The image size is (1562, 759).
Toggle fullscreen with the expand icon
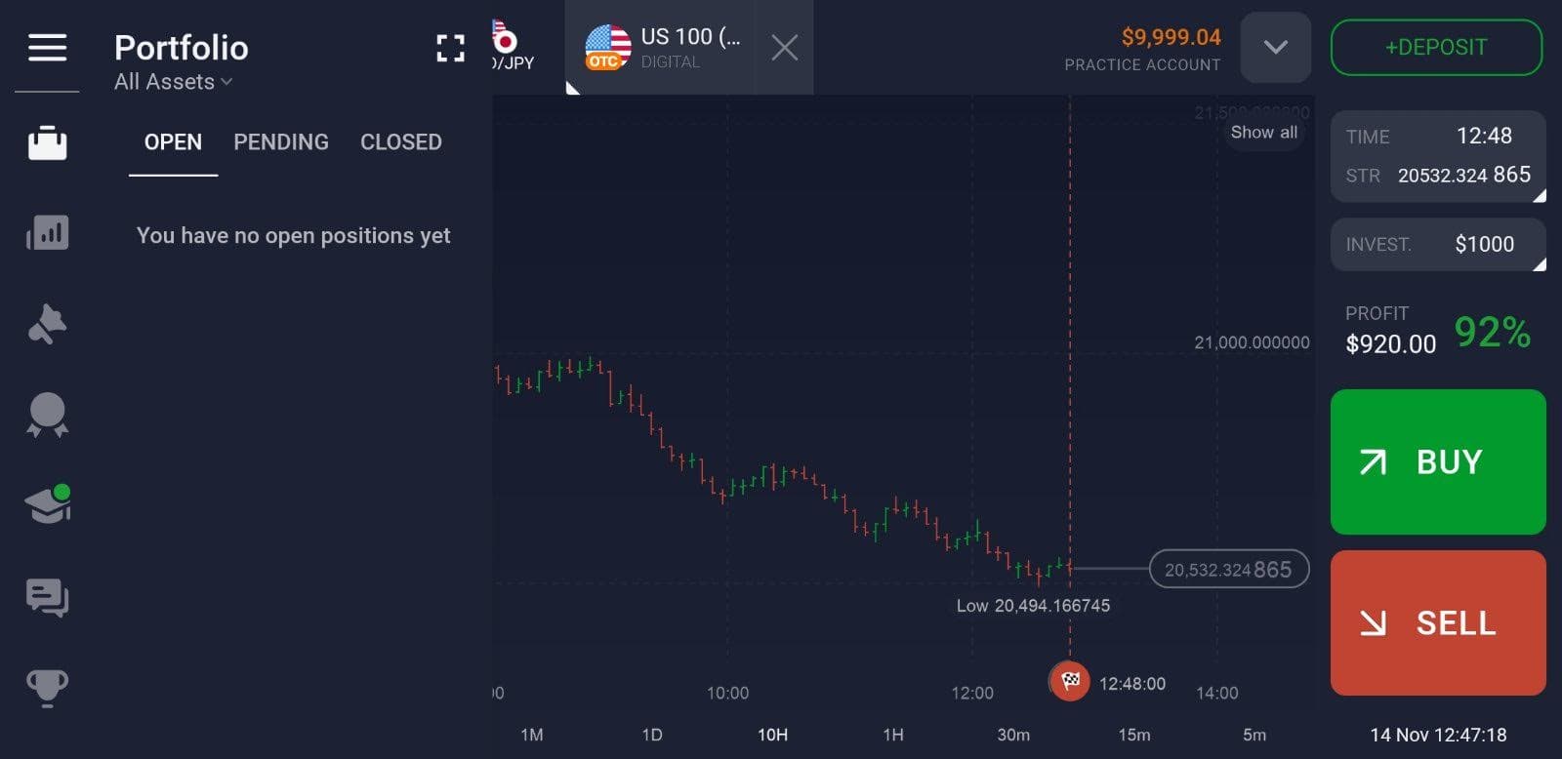pos(450,47)
